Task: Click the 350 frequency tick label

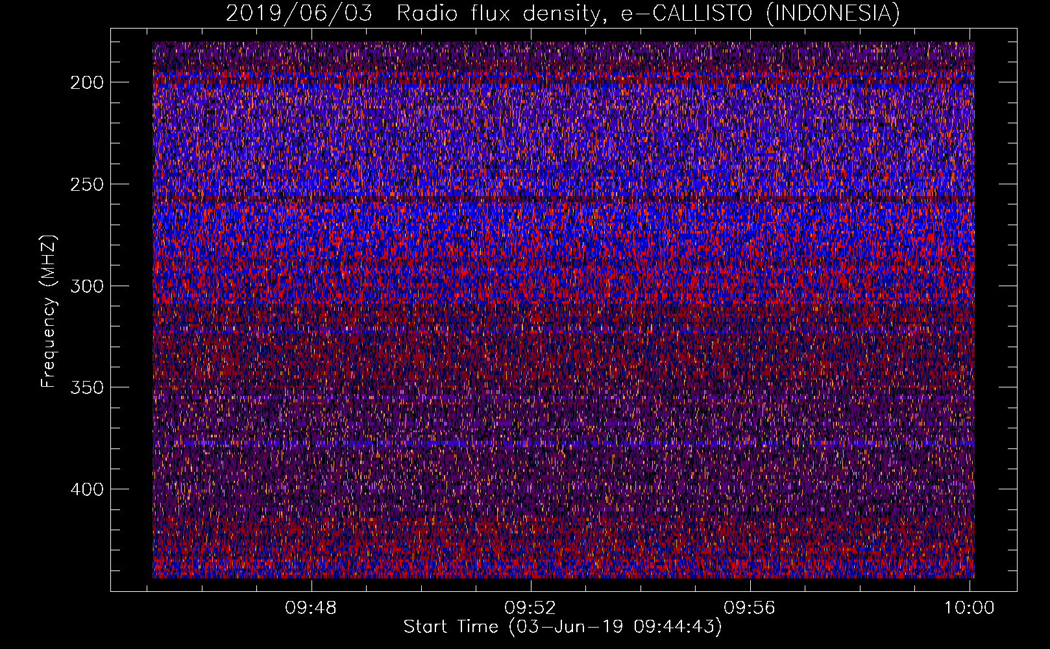Action: click(87, 387)
